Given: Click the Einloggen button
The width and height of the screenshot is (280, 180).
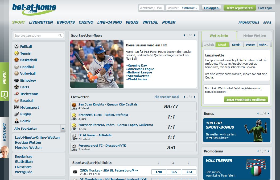Looking at the screenshot, I should [x=211, y=8].
